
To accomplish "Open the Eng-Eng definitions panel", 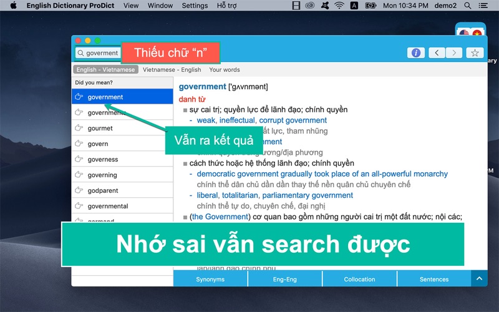I will tap(285, 279).
